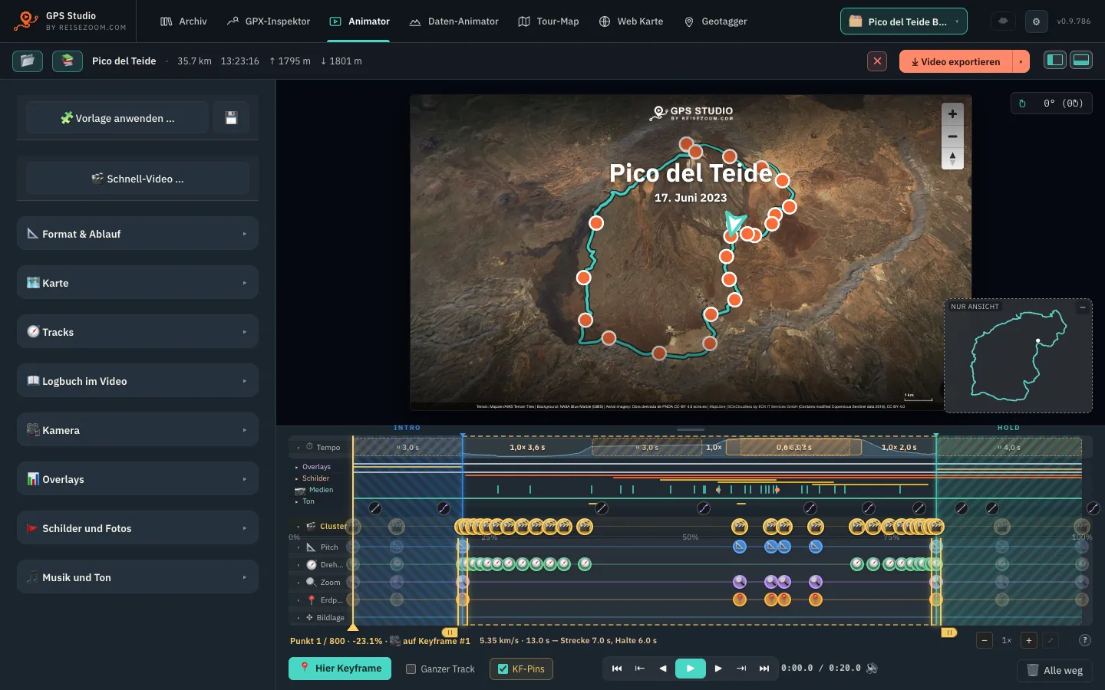Expand the Logbuch im Video section
The image size is (1105, 690).
(137, 381)
